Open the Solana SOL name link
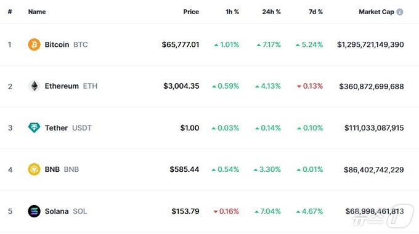The image size is (419, 234). pyautogui.click(x=66, y=211)
